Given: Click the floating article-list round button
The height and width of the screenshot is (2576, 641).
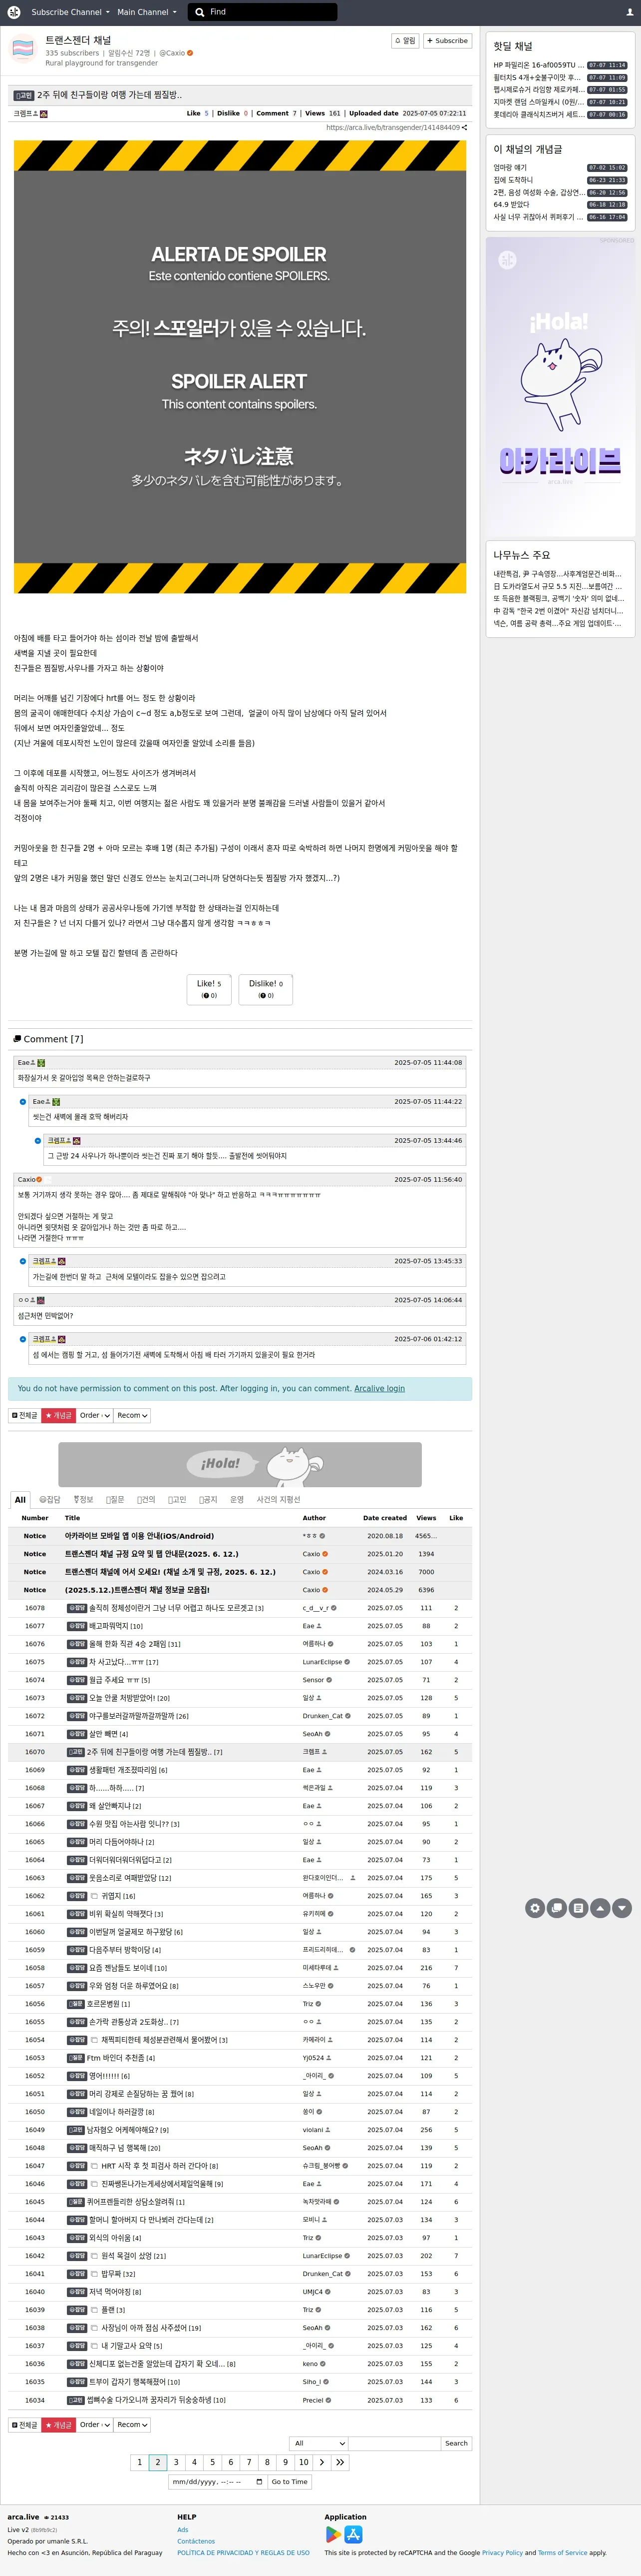Looking at the screenshot, I should 578,1908.
